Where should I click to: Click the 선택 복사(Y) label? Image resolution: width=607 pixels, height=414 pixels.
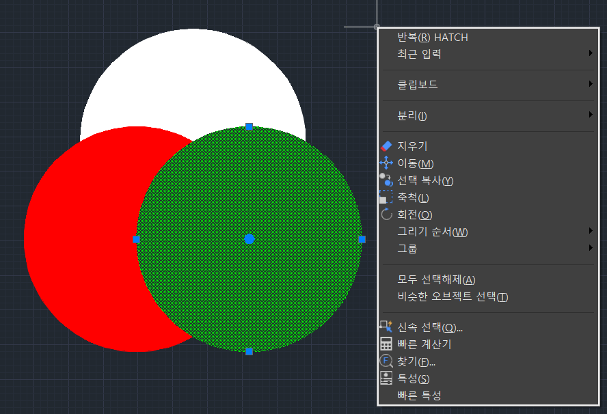tap(425, 180)
